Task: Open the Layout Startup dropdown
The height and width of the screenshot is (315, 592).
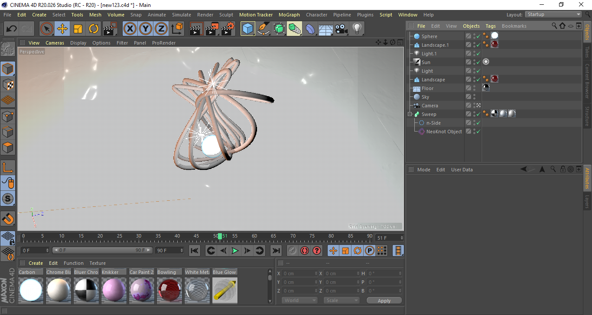Action: point(553,14)
